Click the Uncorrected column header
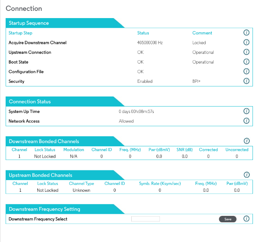 [x=236, y=150]
